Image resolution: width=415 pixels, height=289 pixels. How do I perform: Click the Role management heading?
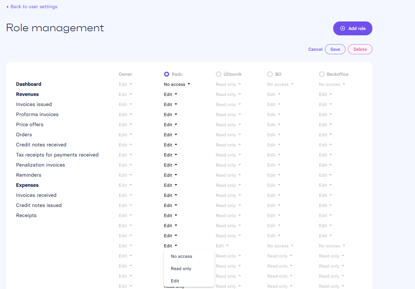coord(55,28)
